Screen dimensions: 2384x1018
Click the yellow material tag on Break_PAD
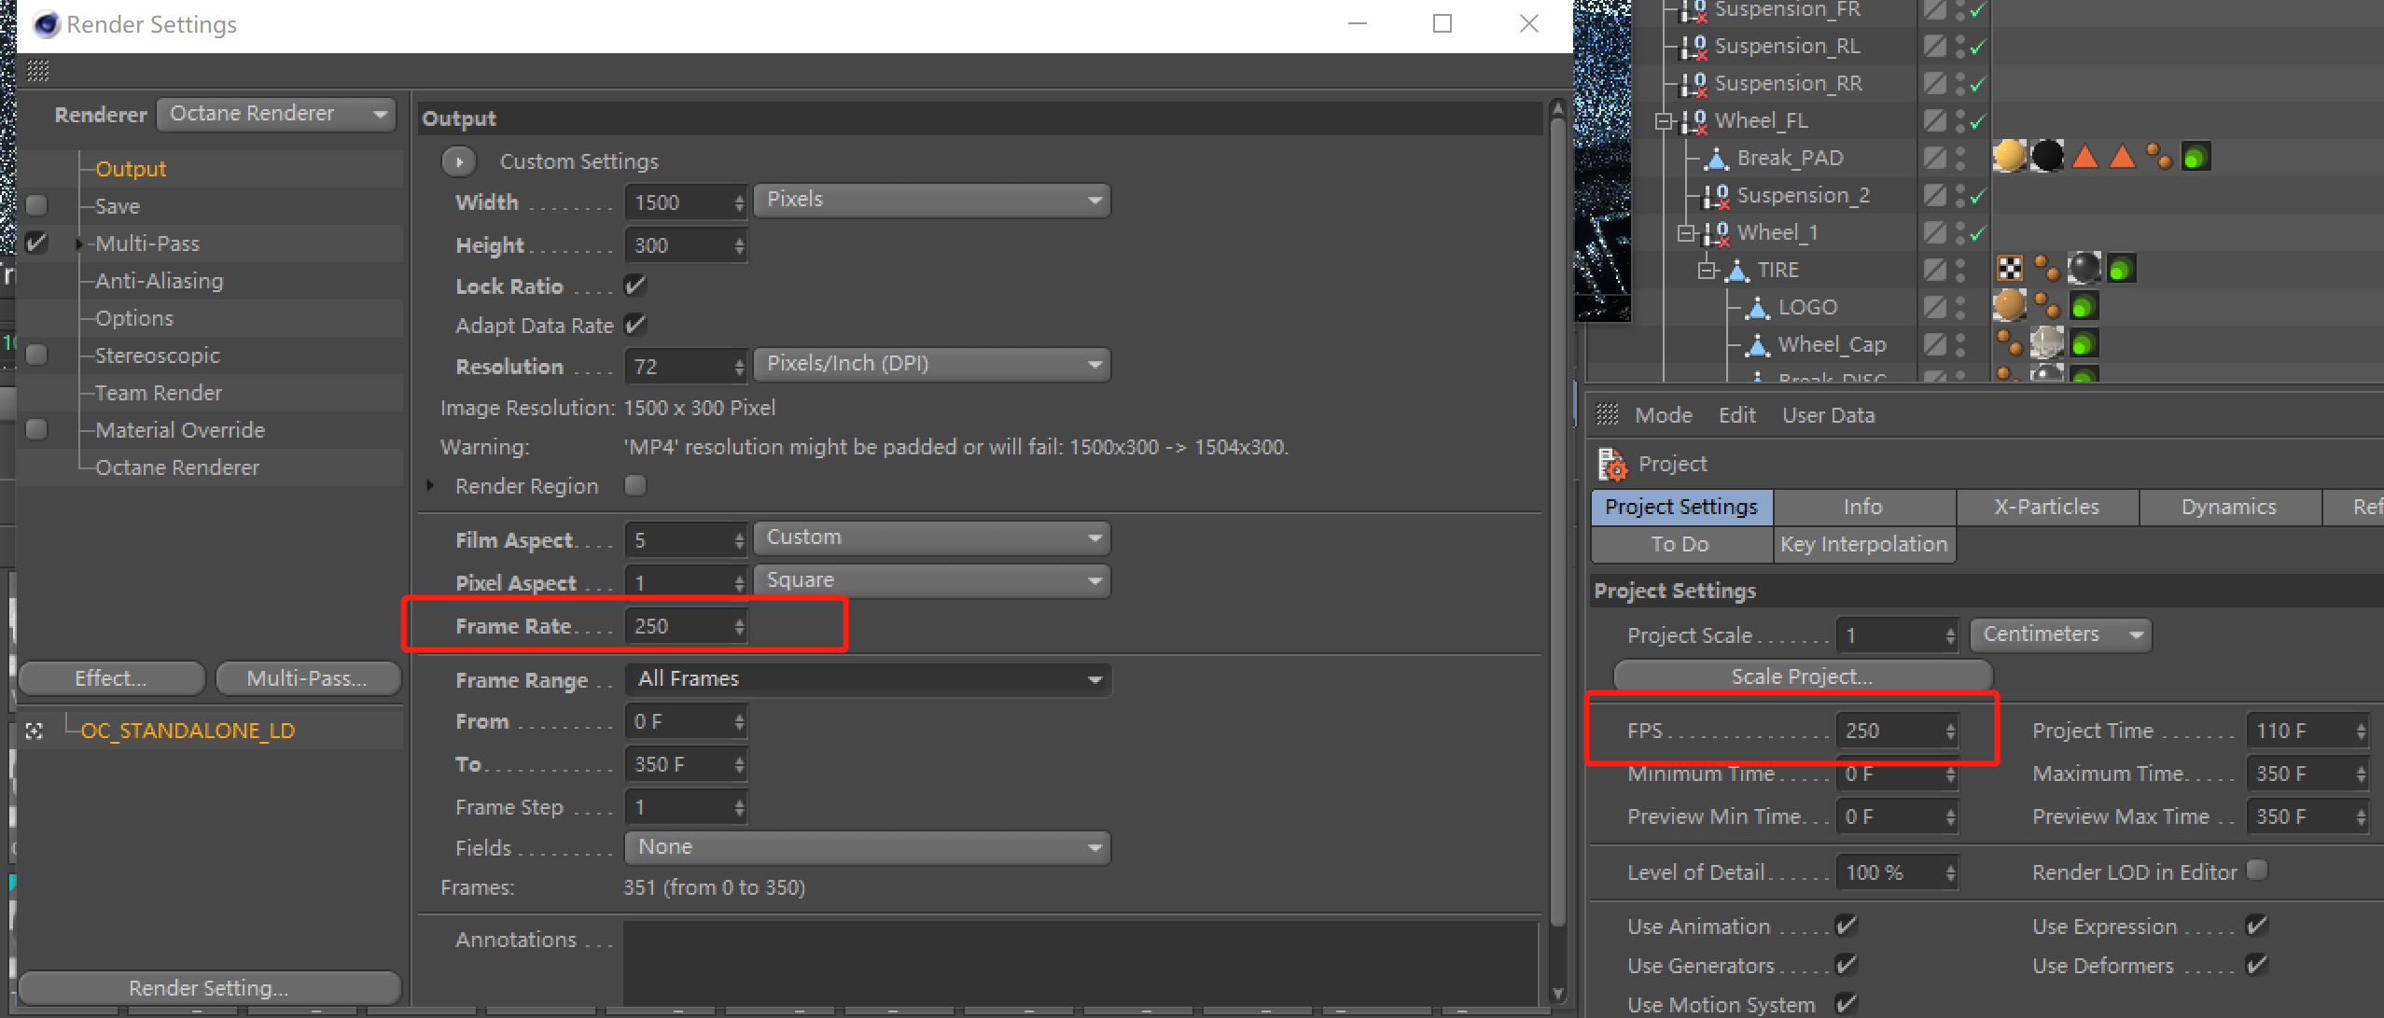pyautogui.click(x=2009, y=157)
